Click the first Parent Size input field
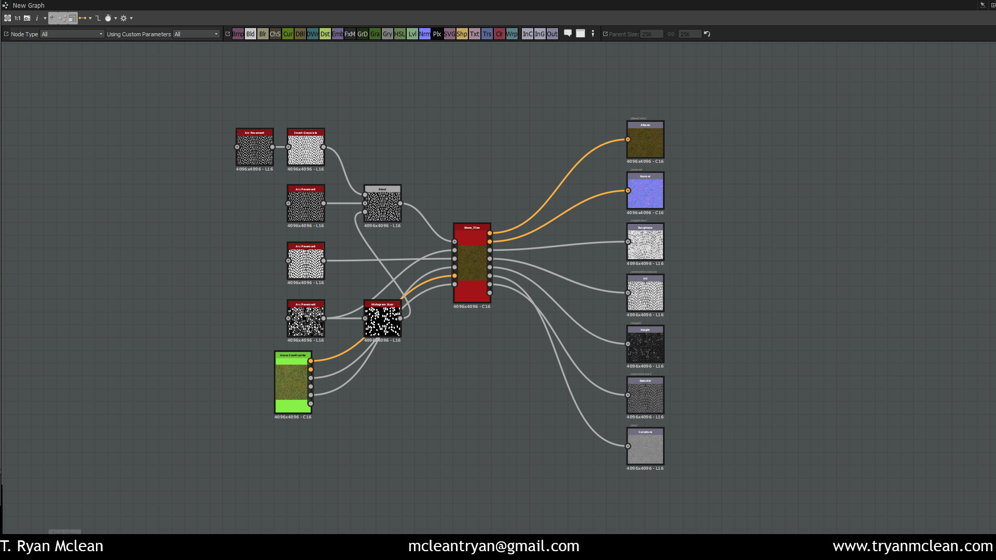996x560 pixels. (x=651, y=34)
